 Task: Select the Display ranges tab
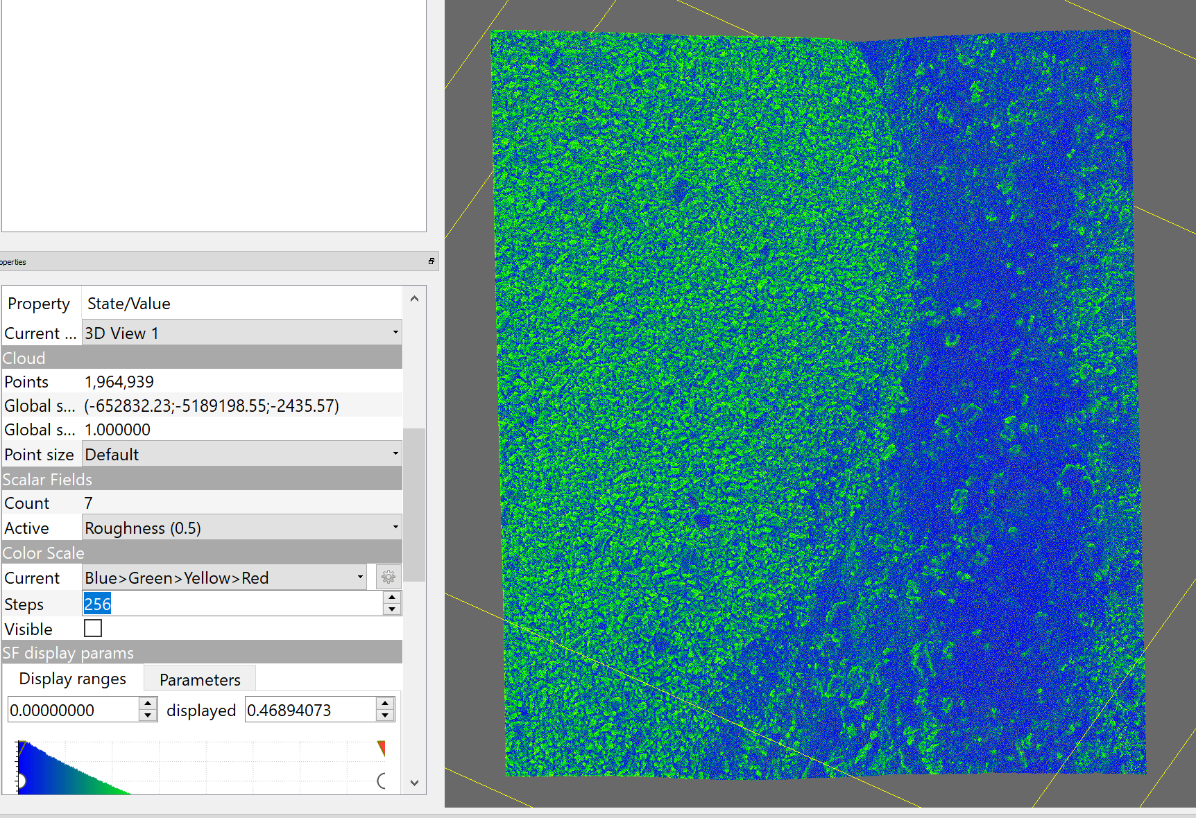[73, 679]
